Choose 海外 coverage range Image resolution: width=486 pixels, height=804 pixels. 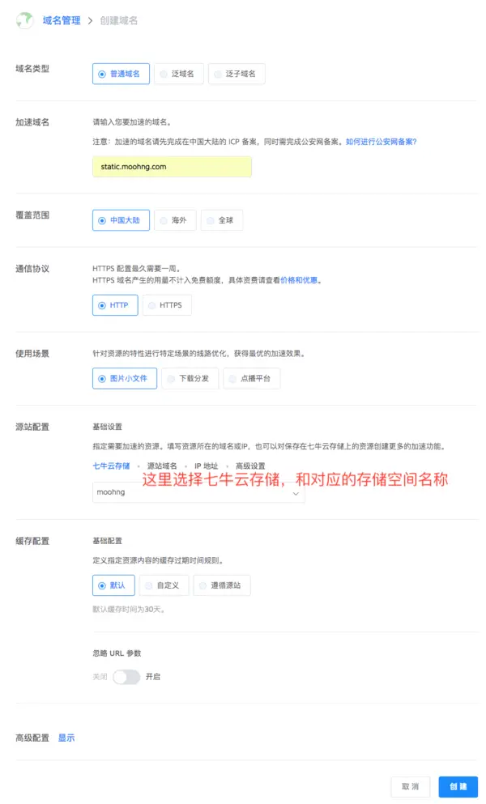tap(175, 220)
